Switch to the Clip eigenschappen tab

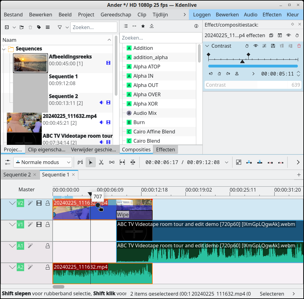click(x=46, y=149)
